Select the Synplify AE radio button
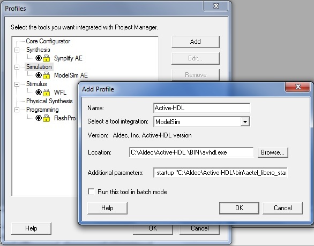314x246 pixels. click(x=39, y=58)
